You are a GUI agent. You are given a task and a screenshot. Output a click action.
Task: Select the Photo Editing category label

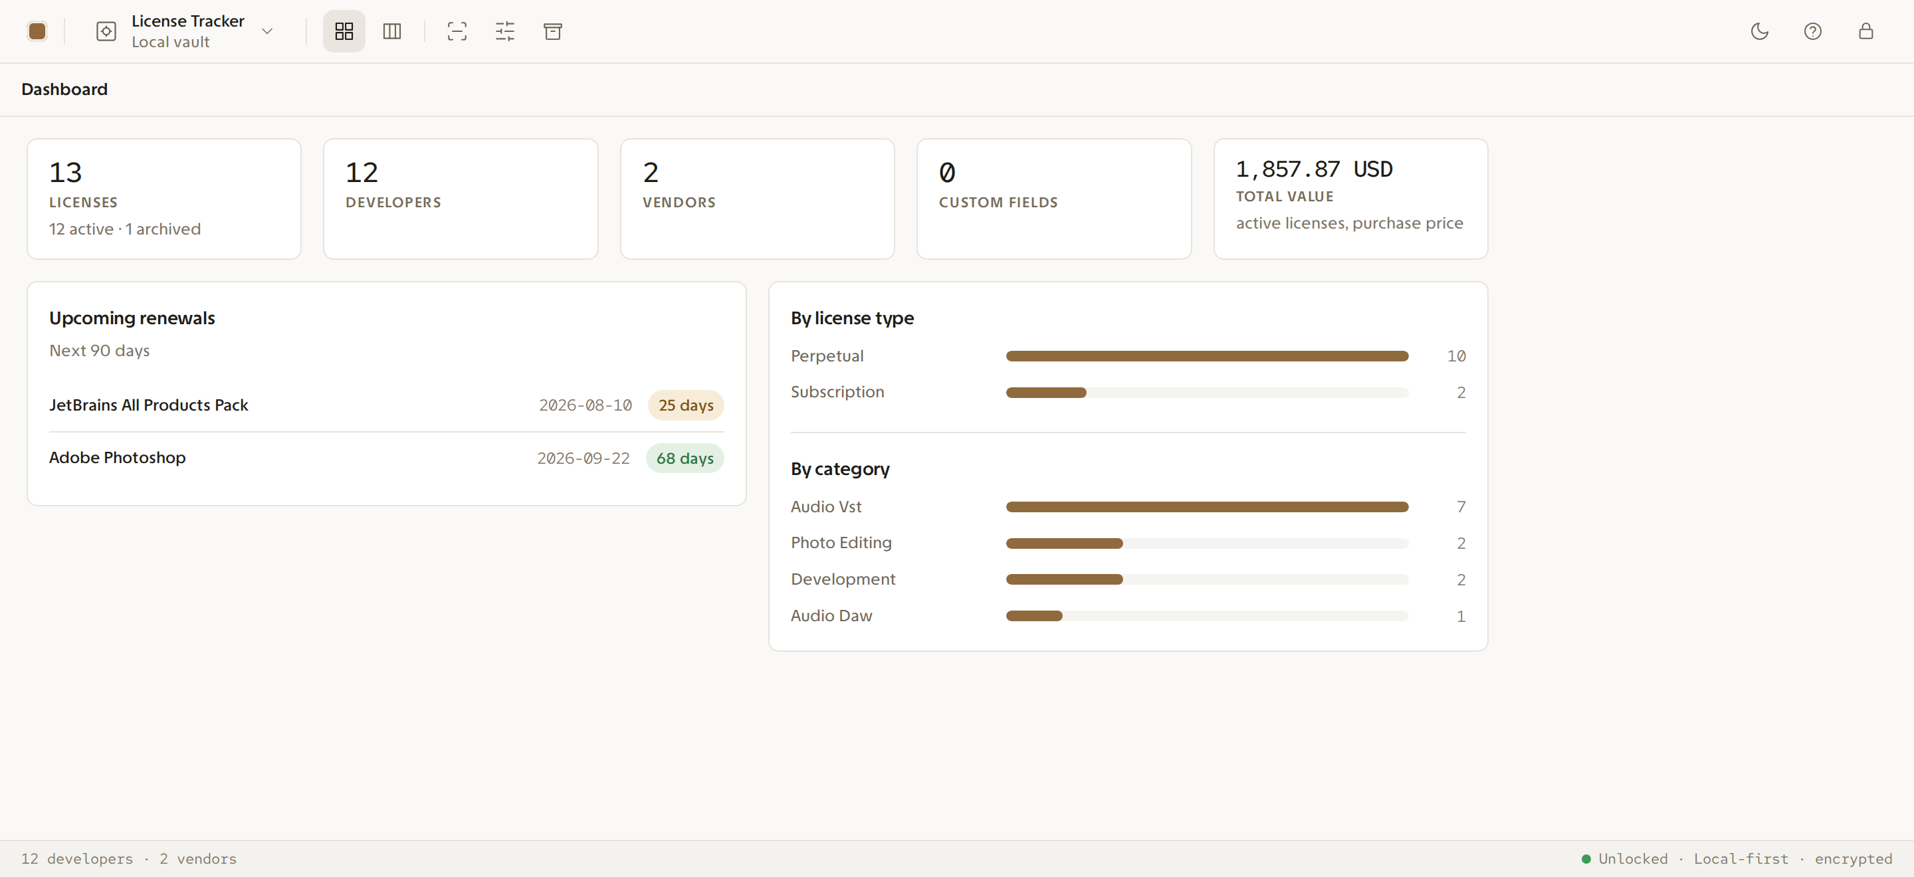click(841, 543)
